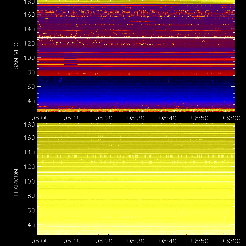Pick the 08:10 time label under San Vito plot
The width and height of the screenshot is (246, 246).
click(72, 118)
